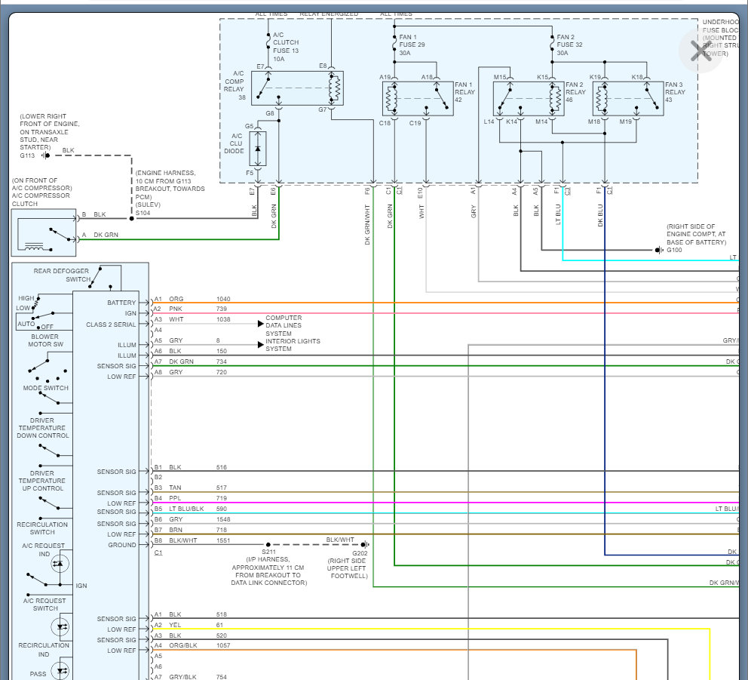Click the G202 ground symbol
The image size is (748, 680).
(x=365, y=544)
